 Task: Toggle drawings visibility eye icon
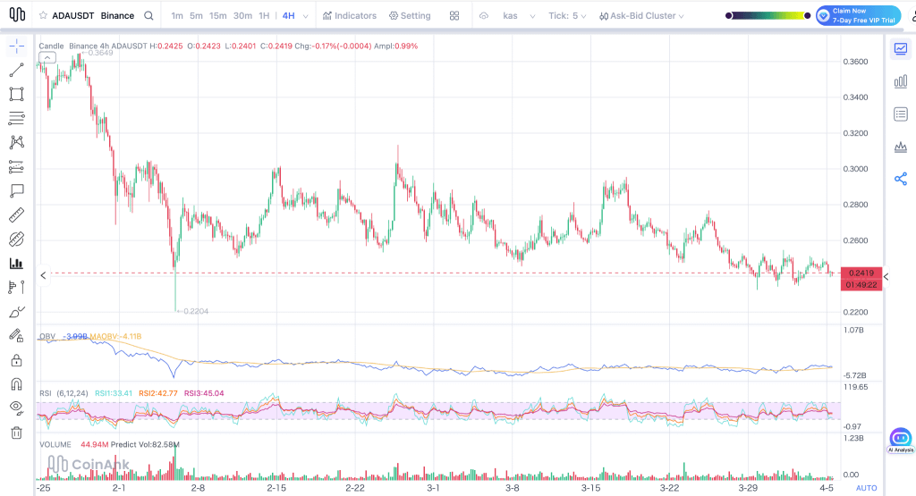point(16,408)
